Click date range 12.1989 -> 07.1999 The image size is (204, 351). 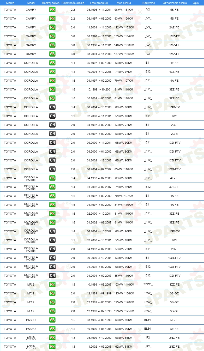pos(99,311)
